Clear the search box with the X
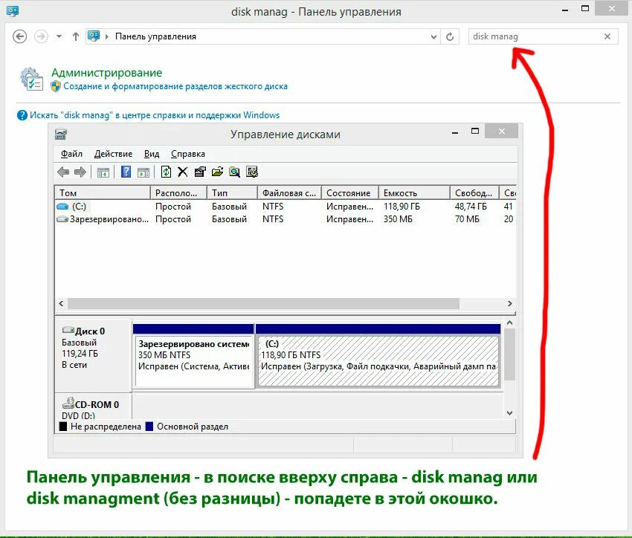Image resolution: width=632 pixels, height=538 pixels. pyautogui.click(x=607, y=36)
